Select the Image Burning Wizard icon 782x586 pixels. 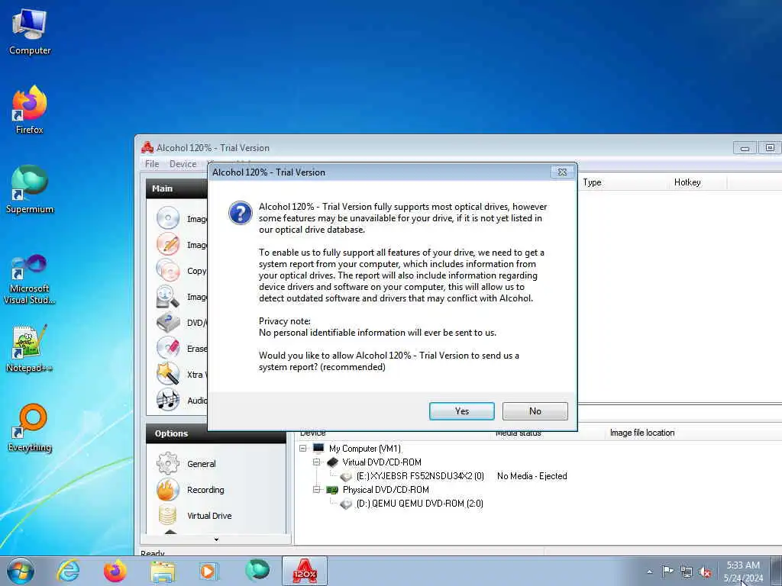click(167, 244)
